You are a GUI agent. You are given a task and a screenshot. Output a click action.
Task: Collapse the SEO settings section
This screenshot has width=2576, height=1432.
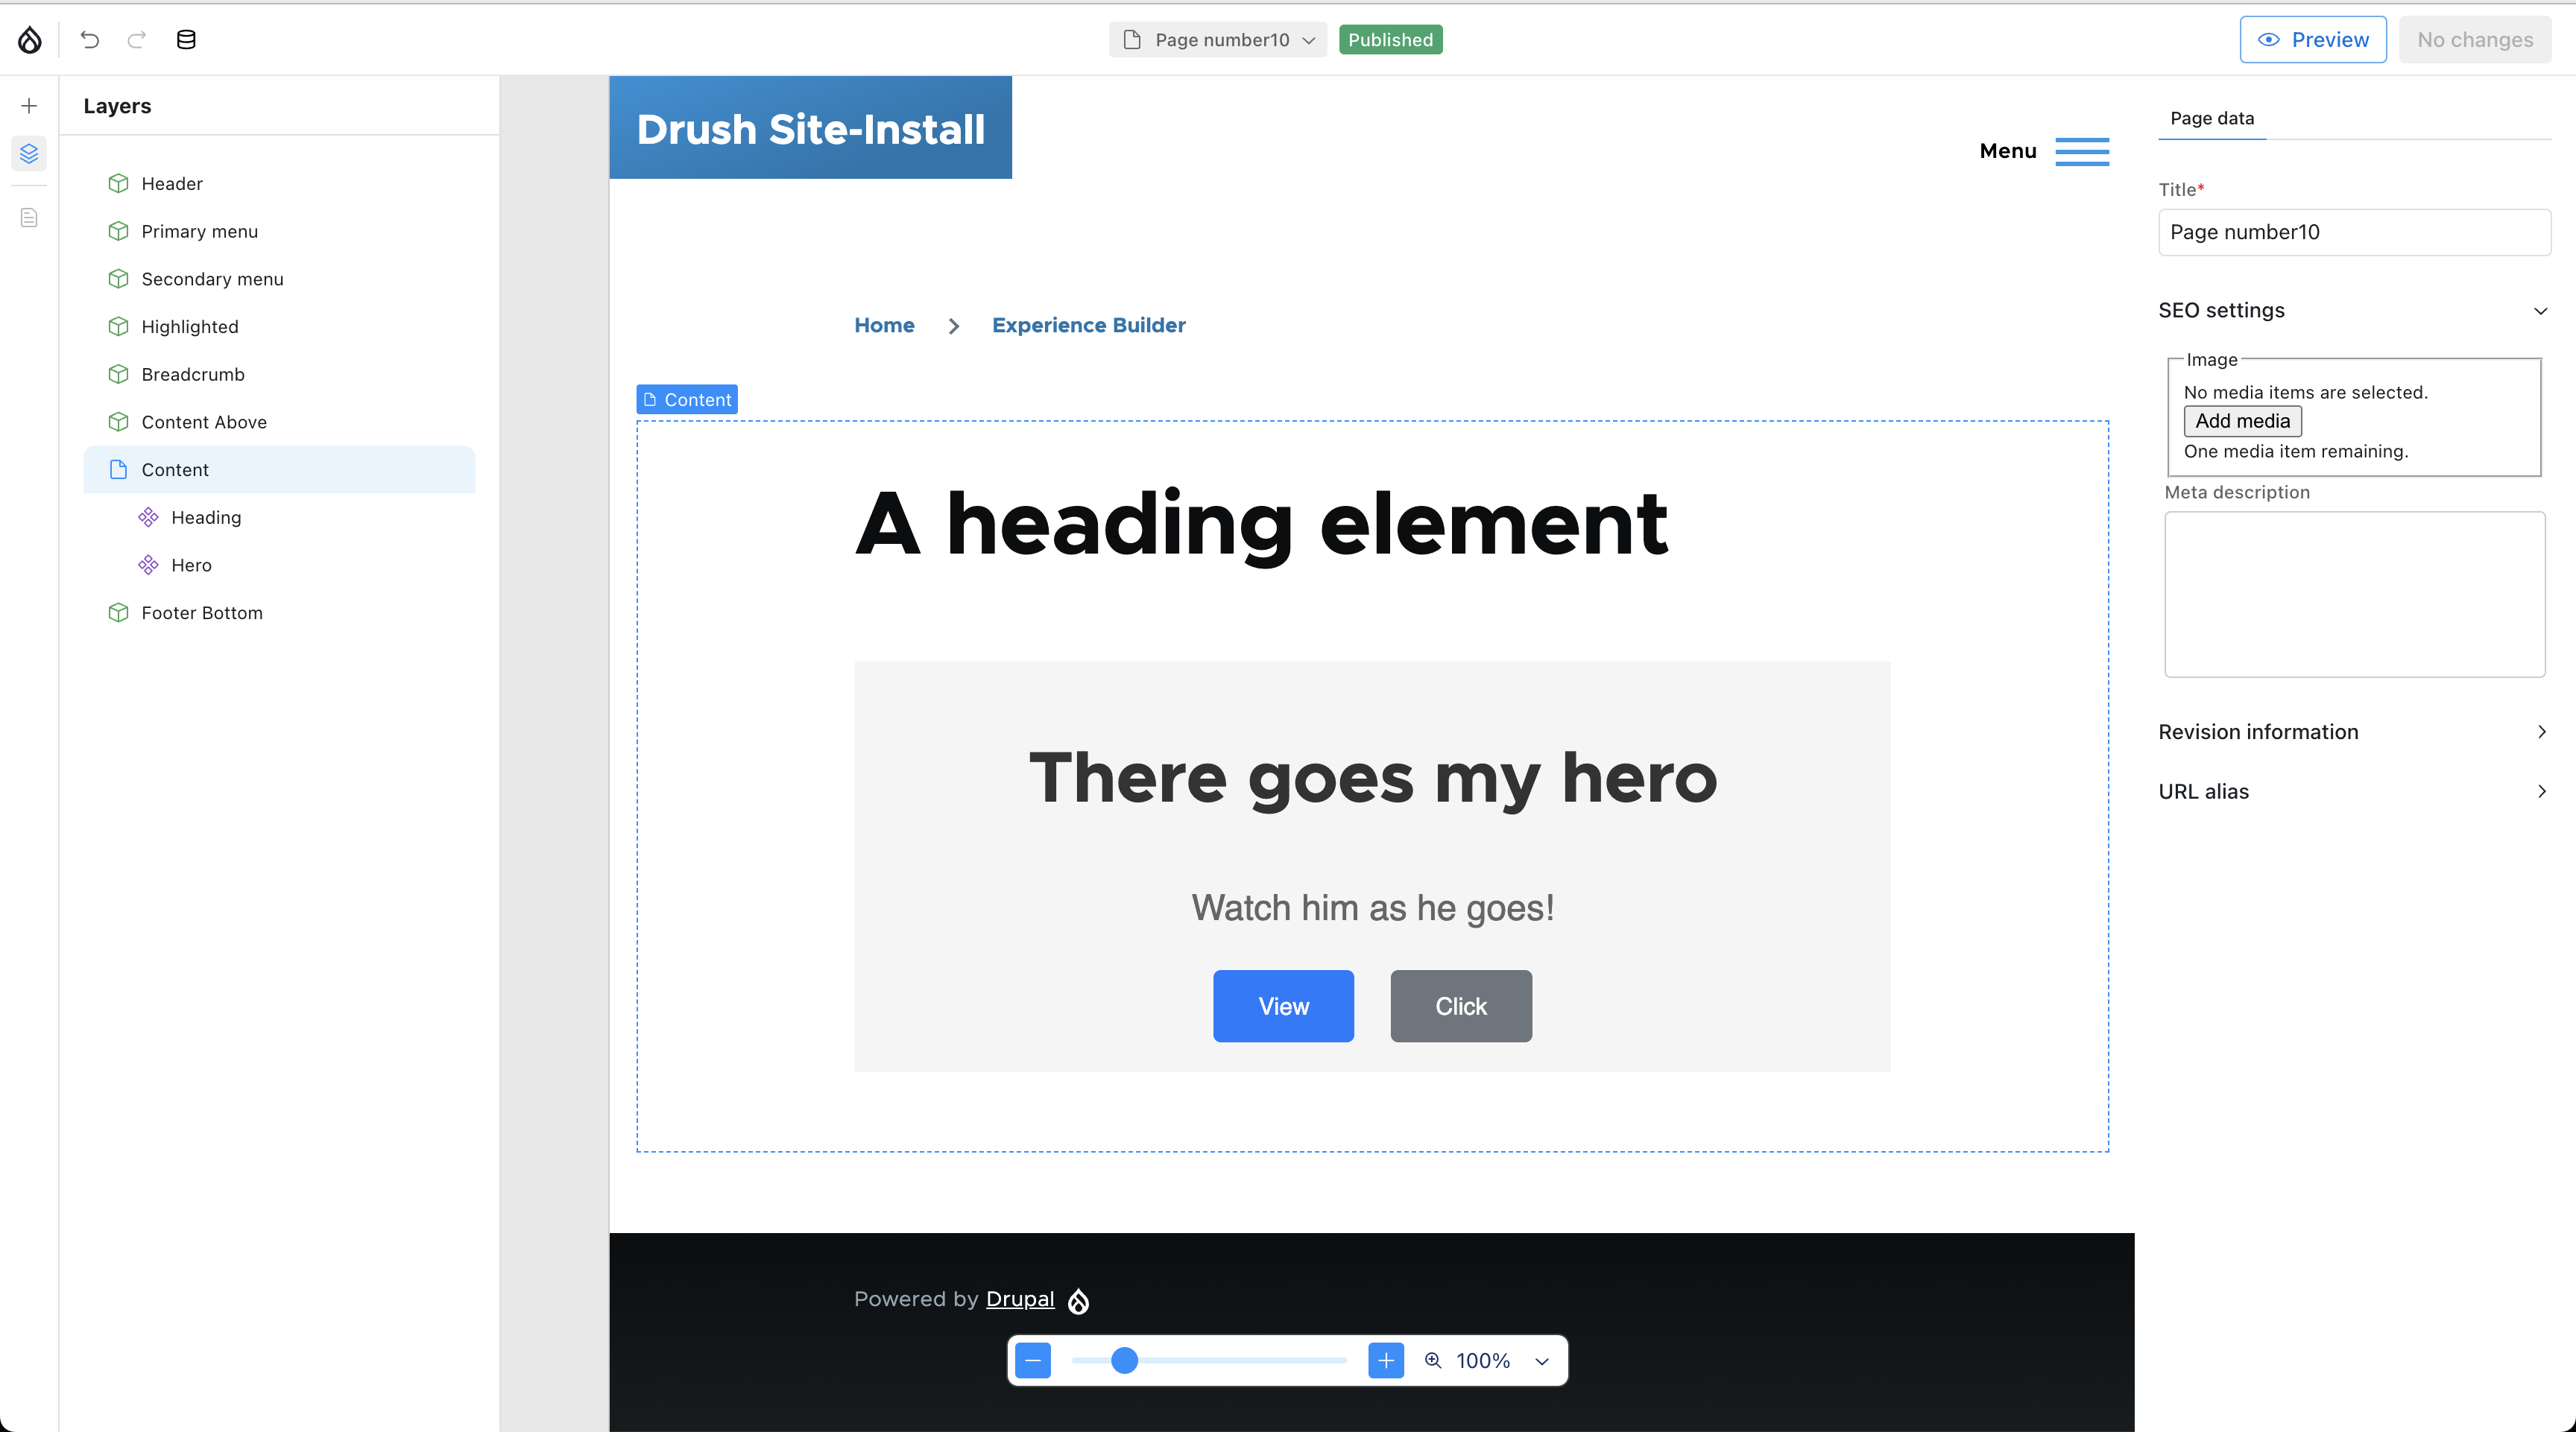click(x=2353, y=311)
